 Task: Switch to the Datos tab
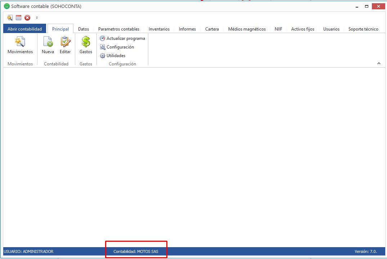click(84, 29)
